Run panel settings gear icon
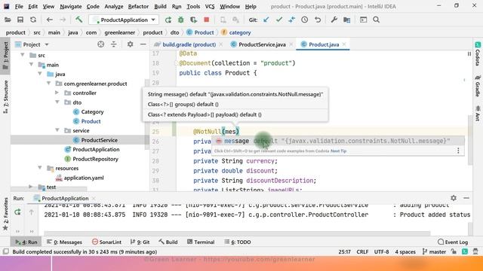483x271 pixels. tap(454, 198)
